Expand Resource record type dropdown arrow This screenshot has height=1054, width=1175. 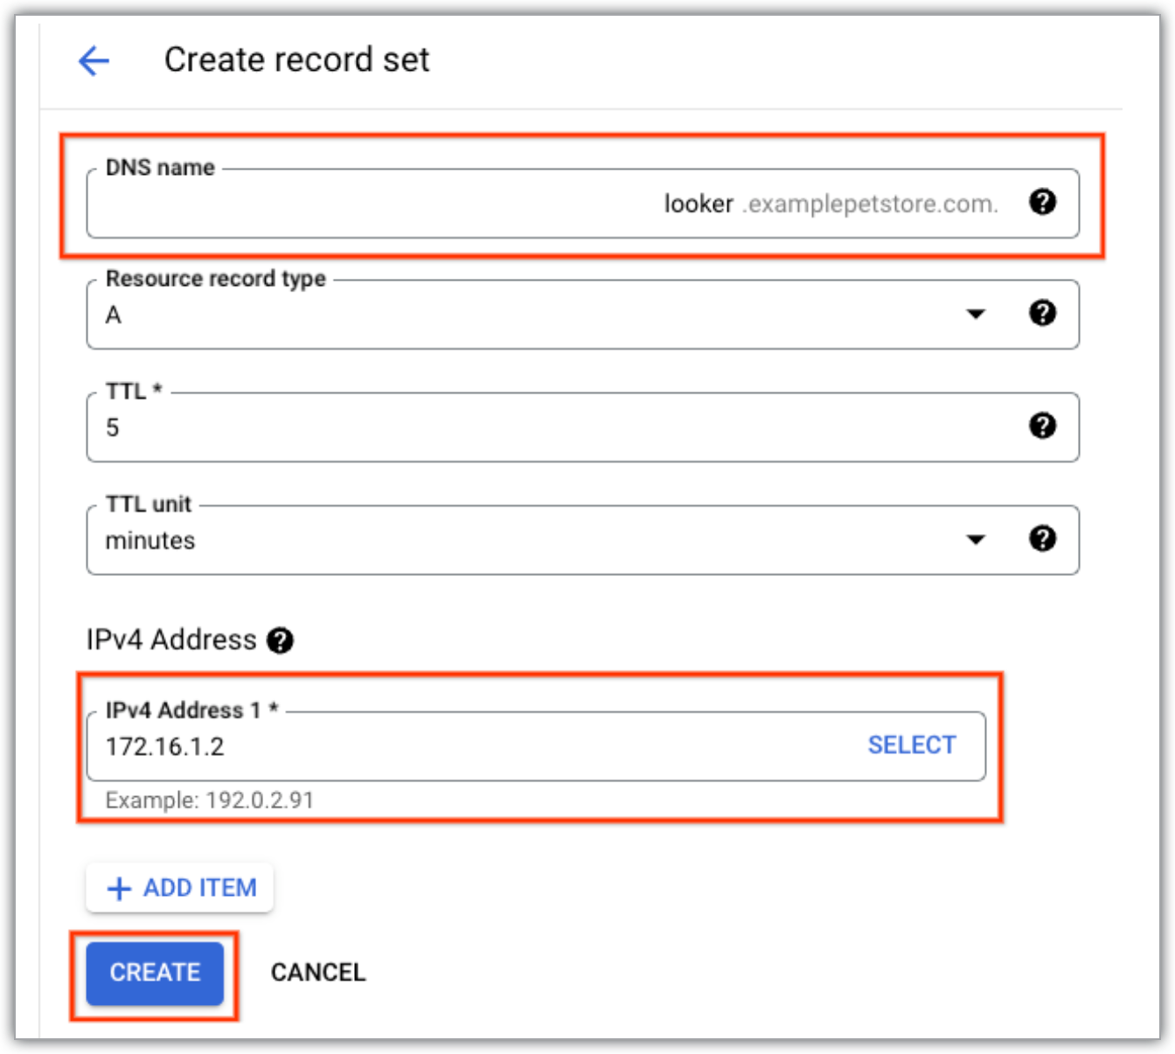pyautogui.click(x=976, y=314)
